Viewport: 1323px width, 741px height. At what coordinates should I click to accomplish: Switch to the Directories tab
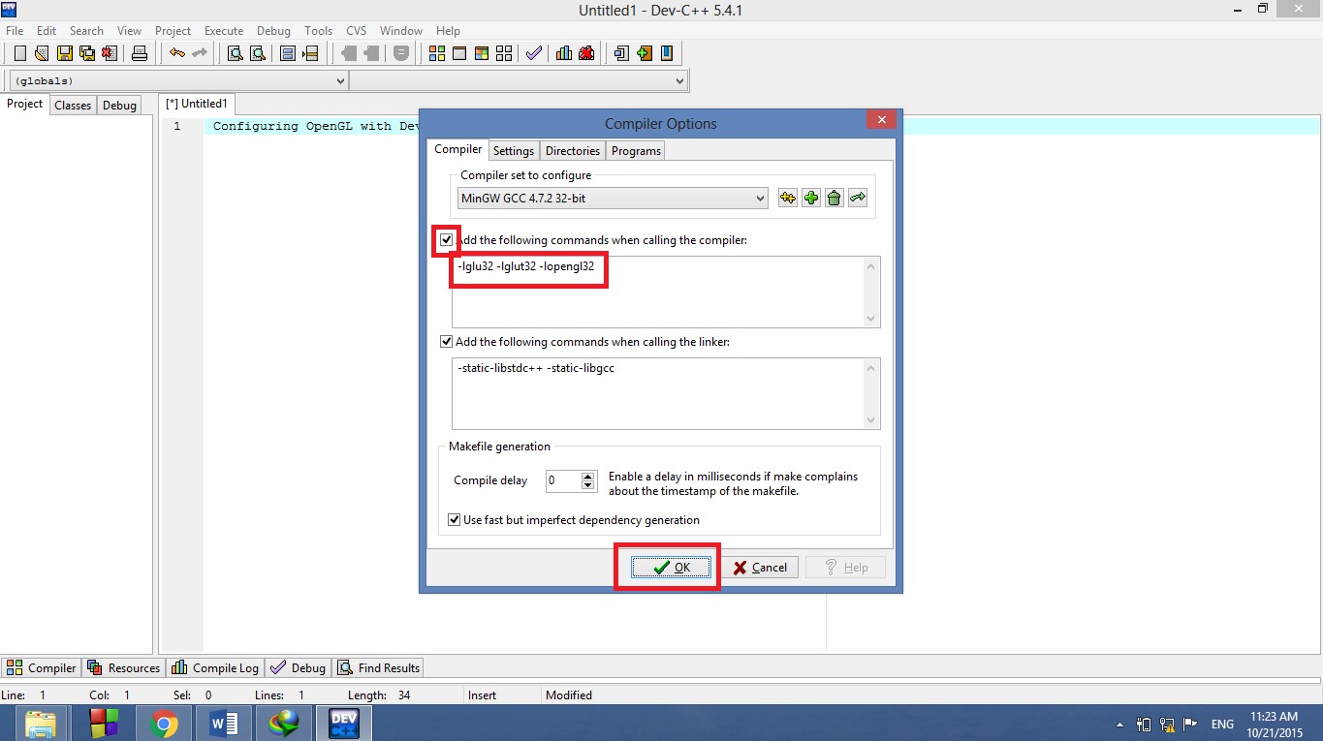pyautogui.click(x=572, y=150)
